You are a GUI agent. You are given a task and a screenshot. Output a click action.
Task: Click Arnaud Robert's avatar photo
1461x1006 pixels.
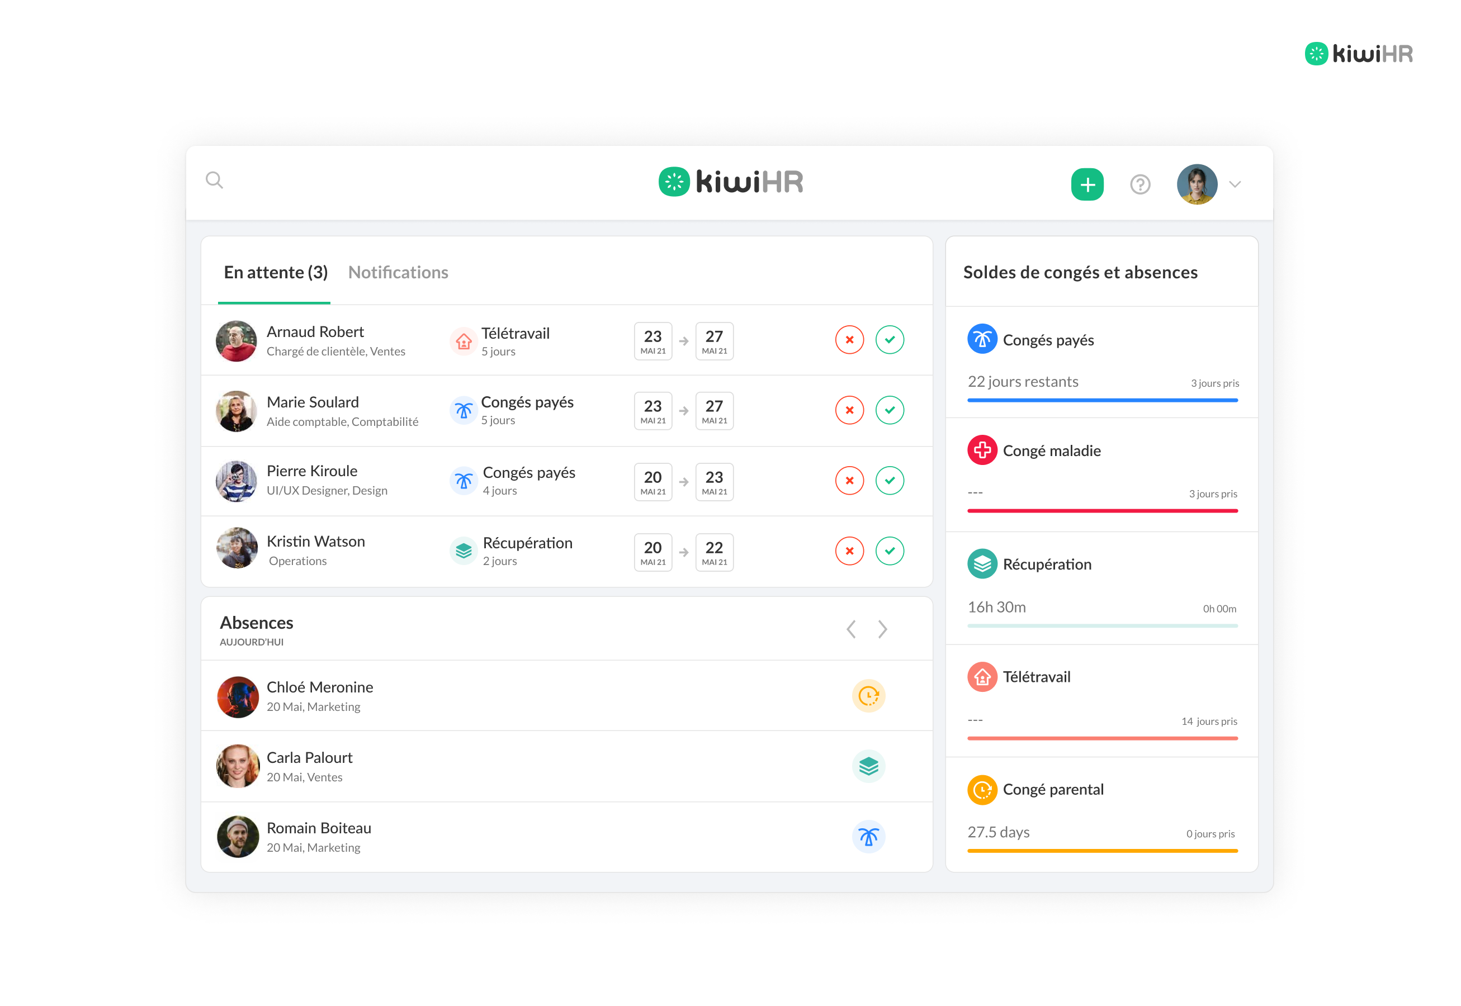pyautogui.click(x=236, y=341)
